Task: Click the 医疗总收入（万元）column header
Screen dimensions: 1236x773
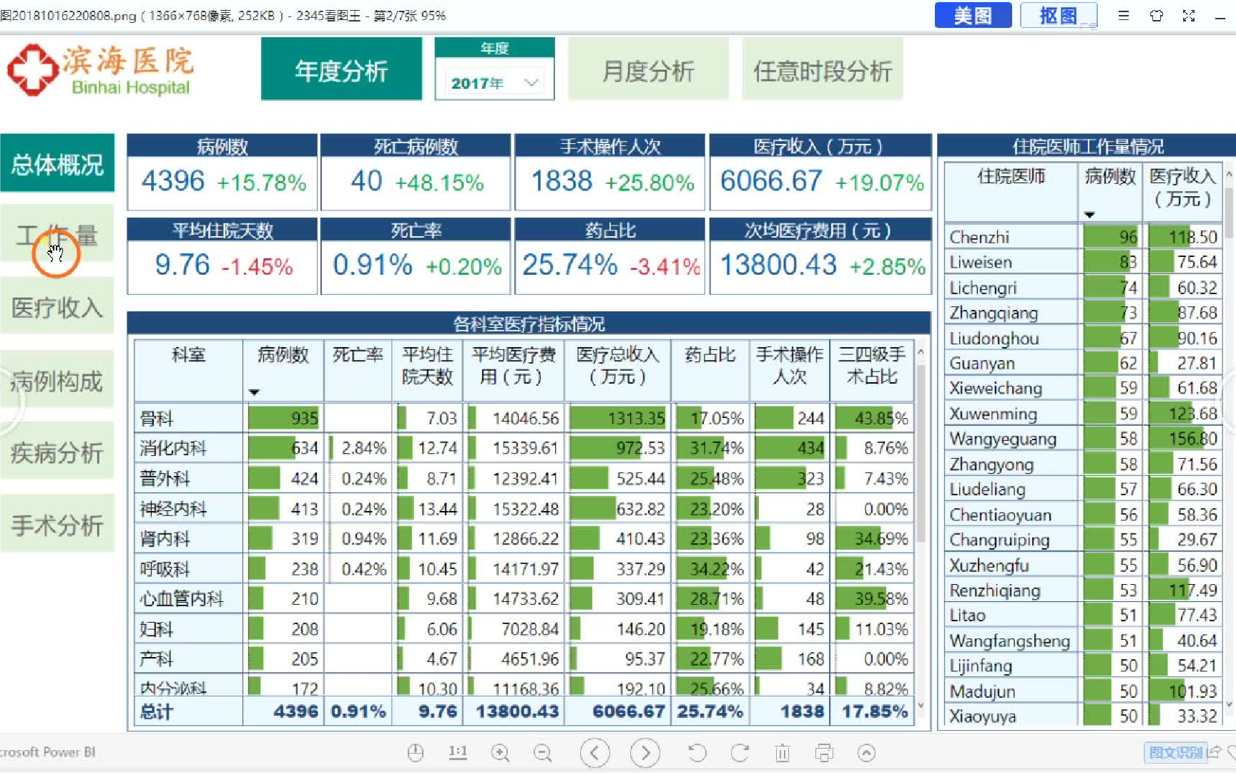Action: pos(617,370)
